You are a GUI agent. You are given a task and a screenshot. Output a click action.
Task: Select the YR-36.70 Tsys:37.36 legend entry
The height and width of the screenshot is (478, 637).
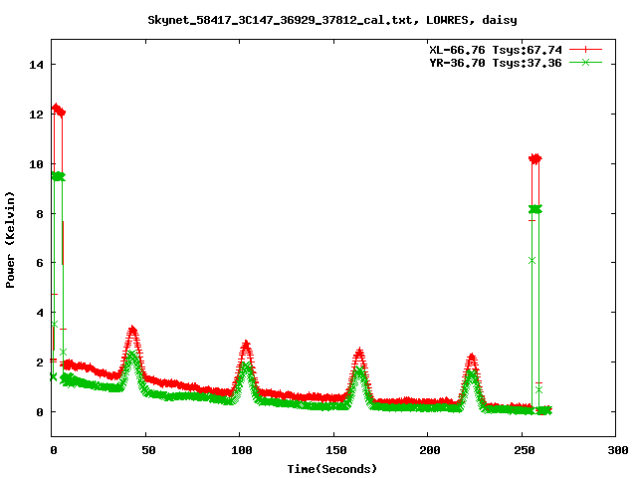(496, 63)
